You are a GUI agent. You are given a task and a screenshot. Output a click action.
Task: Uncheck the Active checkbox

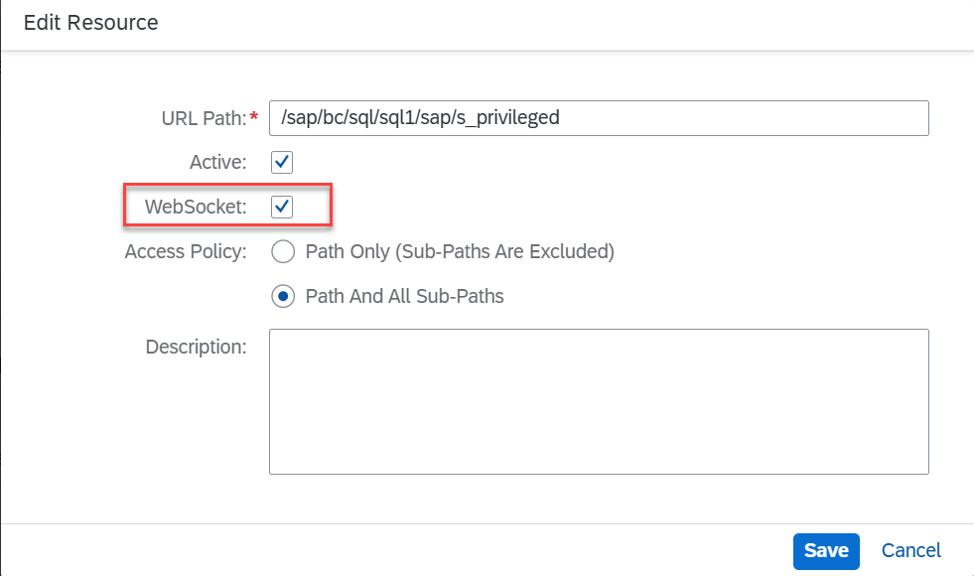pos(282,162)
